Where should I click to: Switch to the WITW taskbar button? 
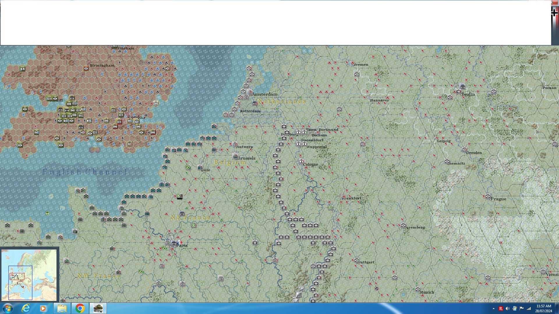coord(98,308)
